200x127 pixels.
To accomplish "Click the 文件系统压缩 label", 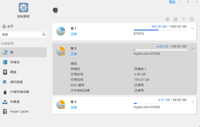I will pos(80,90).
